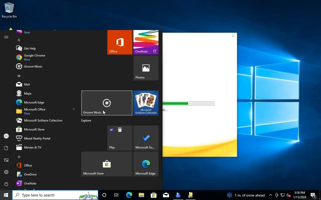Open Mail from the taskbar

coord(166,195)
